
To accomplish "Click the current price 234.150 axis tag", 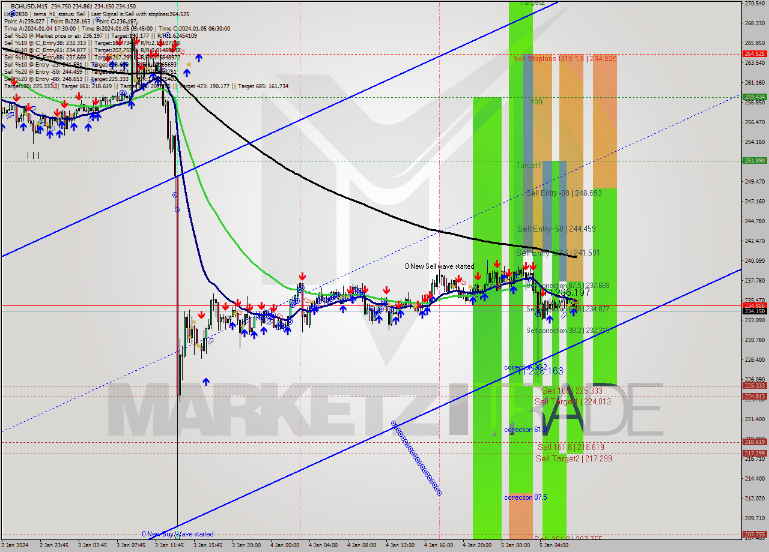I will [x=755, y=311].
